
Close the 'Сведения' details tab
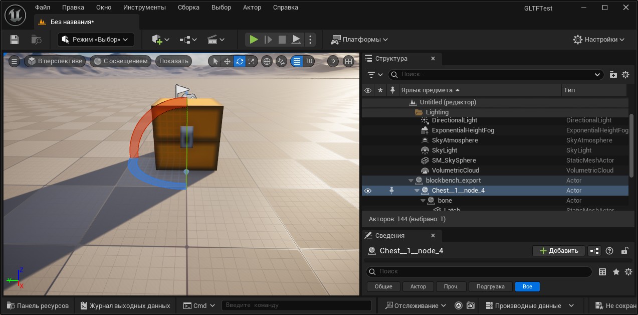point(434,236)
